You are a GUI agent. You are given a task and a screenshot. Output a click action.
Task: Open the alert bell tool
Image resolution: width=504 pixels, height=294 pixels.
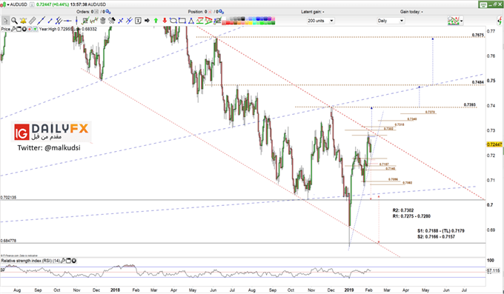tap(23, 21)
